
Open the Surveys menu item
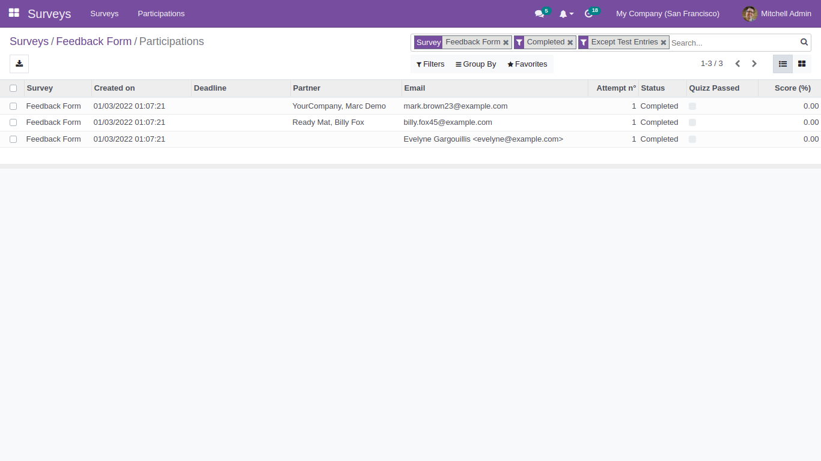(x=104, y=13)
